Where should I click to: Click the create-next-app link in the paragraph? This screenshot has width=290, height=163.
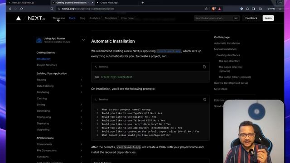[169, 51]
